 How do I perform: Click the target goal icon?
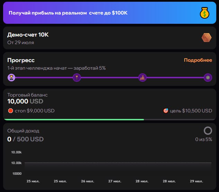click(166, 111)
